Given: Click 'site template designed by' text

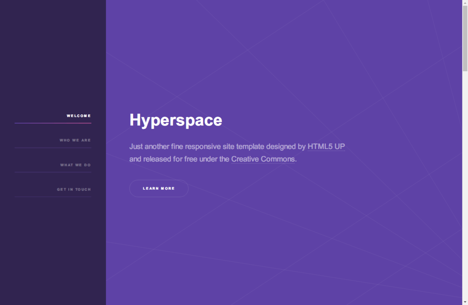Looking at the screenshot, I should click(x=265, y=147).
